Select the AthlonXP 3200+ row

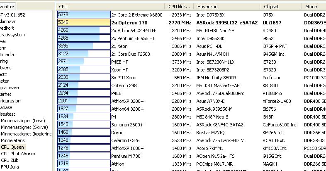click(127, 101)
